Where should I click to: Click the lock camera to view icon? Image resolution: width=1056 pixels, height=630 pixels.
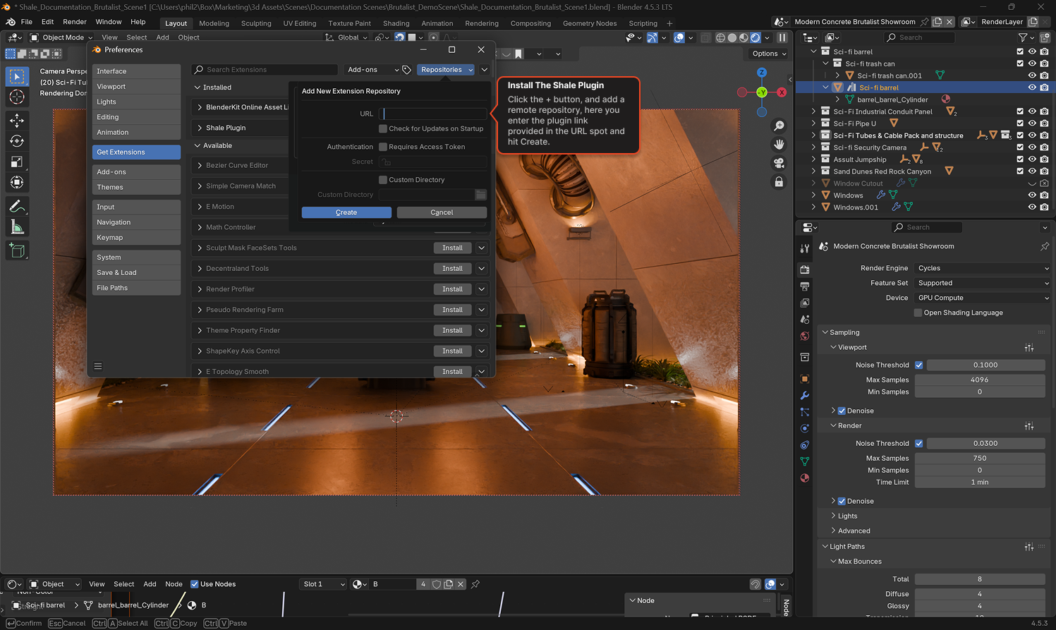779,182
